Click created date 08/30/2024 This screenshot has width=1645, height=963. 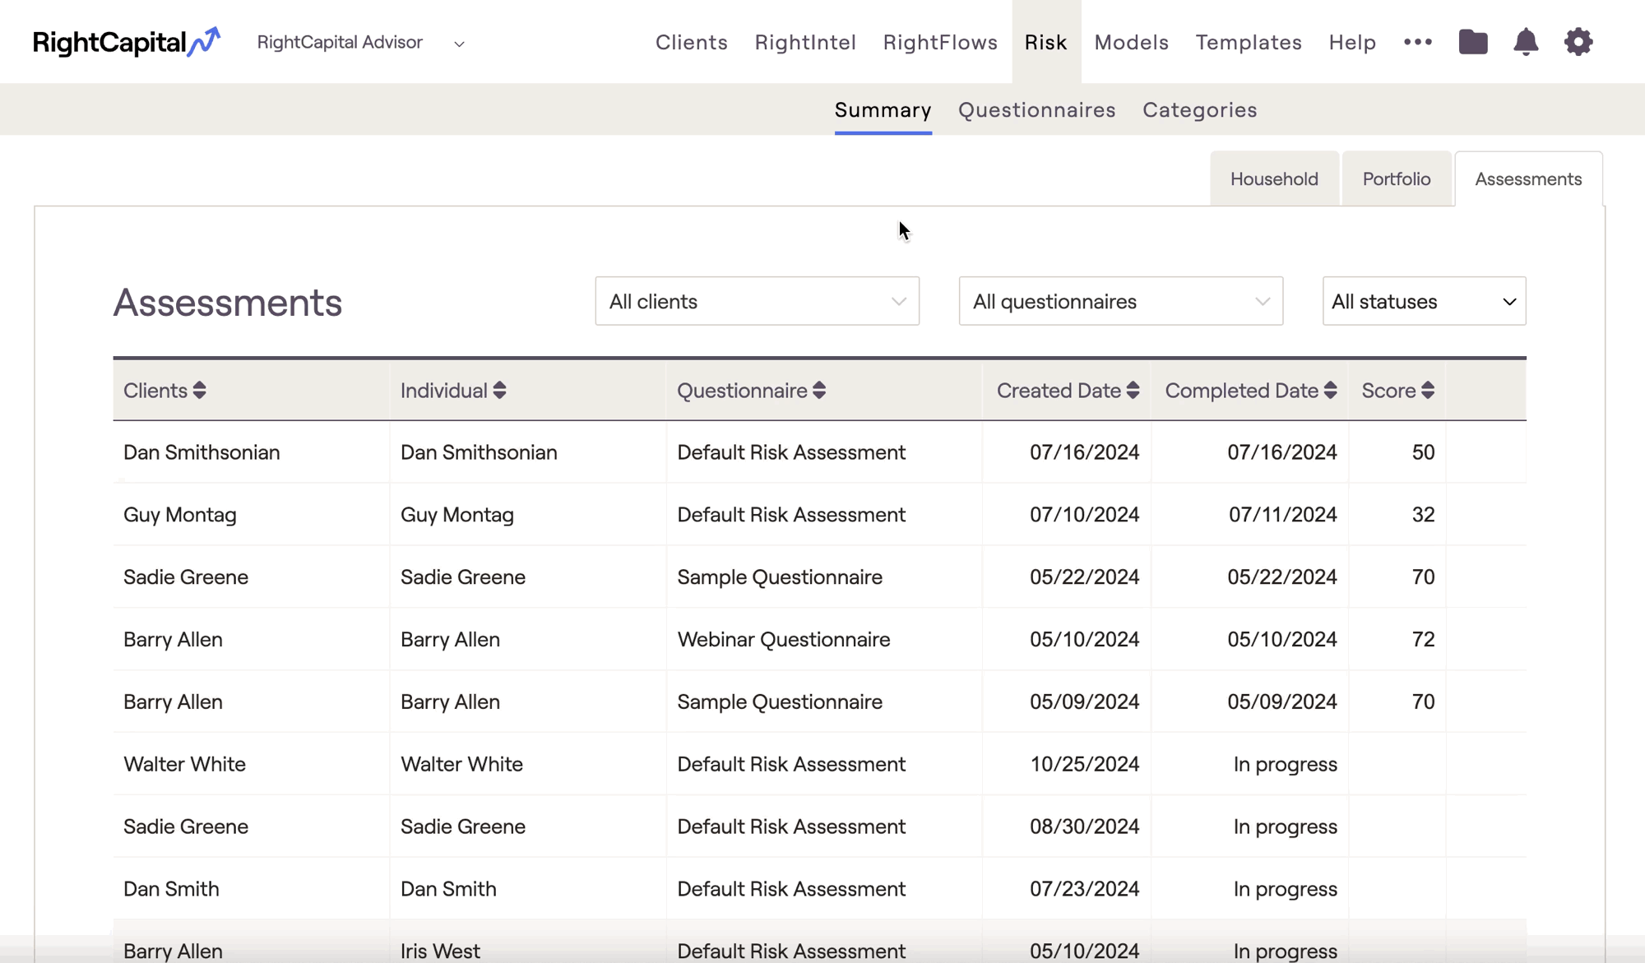tap(1084, 826)
